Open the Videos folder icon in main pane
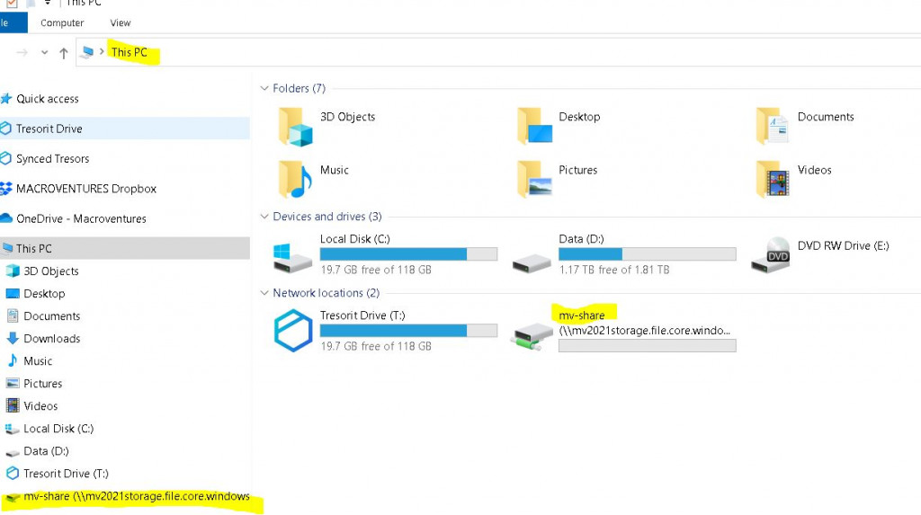921x515 pixels. tap(773, 179)
